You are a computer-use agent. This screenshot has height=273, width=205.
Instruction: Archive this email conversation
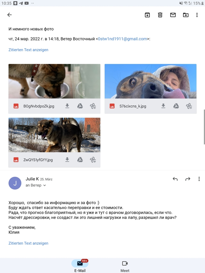[x=147, y=15]
